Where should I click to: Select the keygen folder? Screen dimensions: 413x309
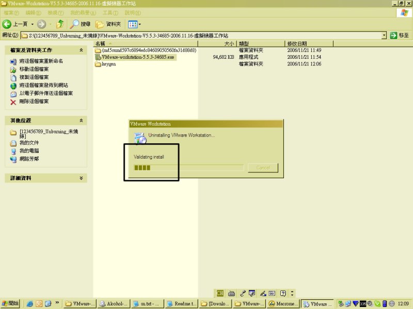pos(105,64)
